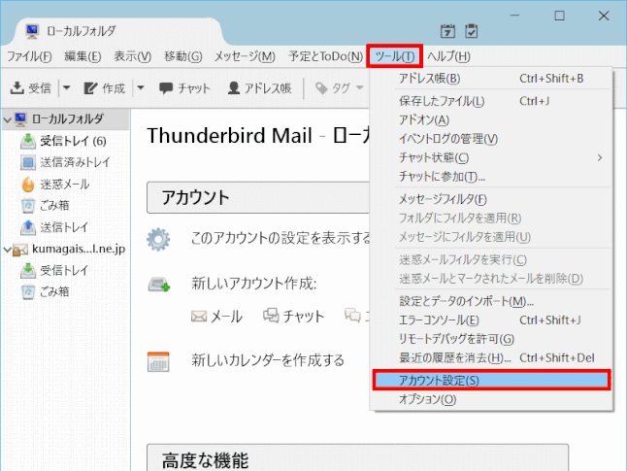Click the calendar icon beside 新しいカレンダー
The image size is (627, 471).
click(x=158, y=362)
